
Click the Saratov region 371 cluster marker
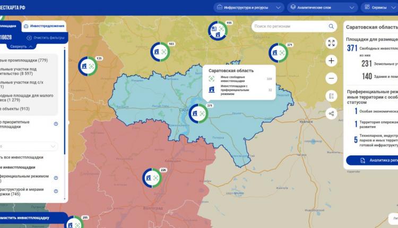(200, 112)
